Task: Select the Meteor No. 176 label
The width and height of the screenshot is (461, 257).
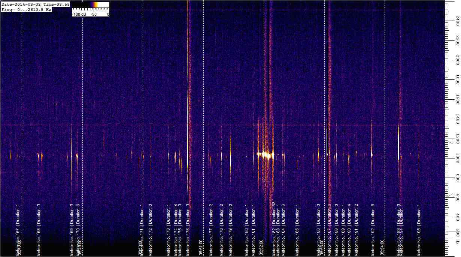Action: coord(188,230)
